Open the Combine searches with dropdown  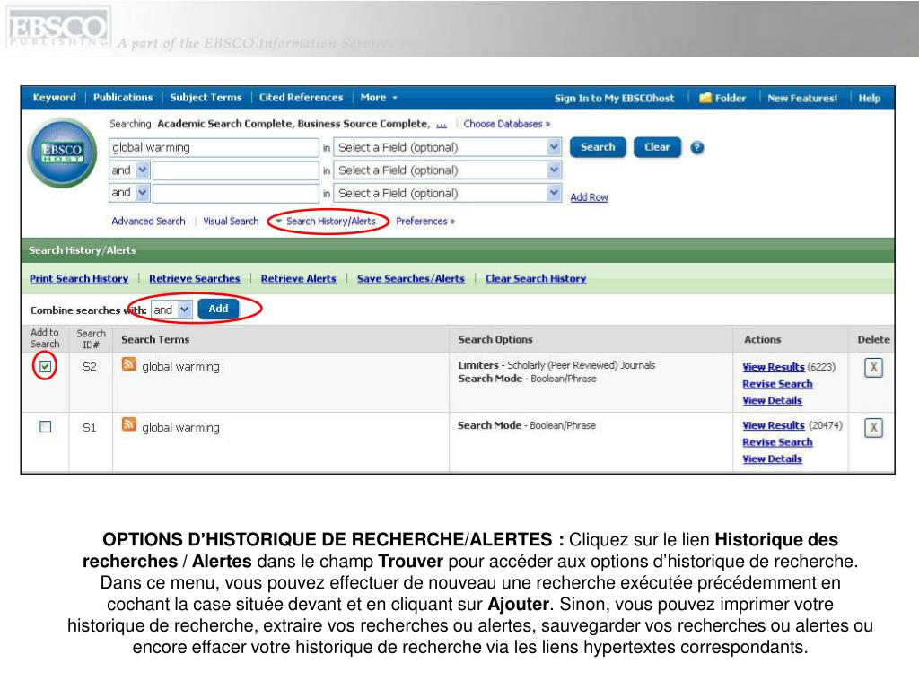pos(171,310)
